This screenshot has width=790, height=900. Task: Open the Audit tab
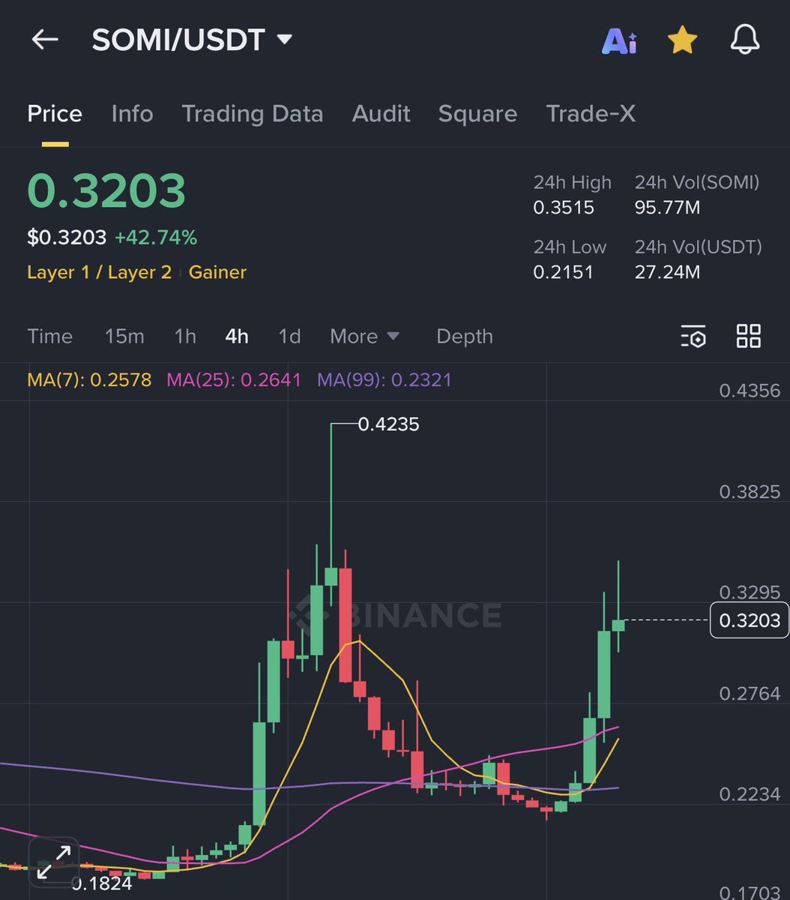381,114
